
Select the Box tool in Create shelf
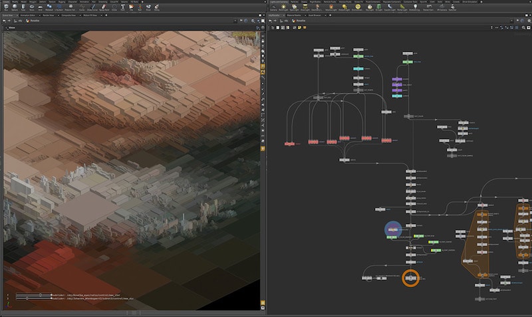point(7,8)
